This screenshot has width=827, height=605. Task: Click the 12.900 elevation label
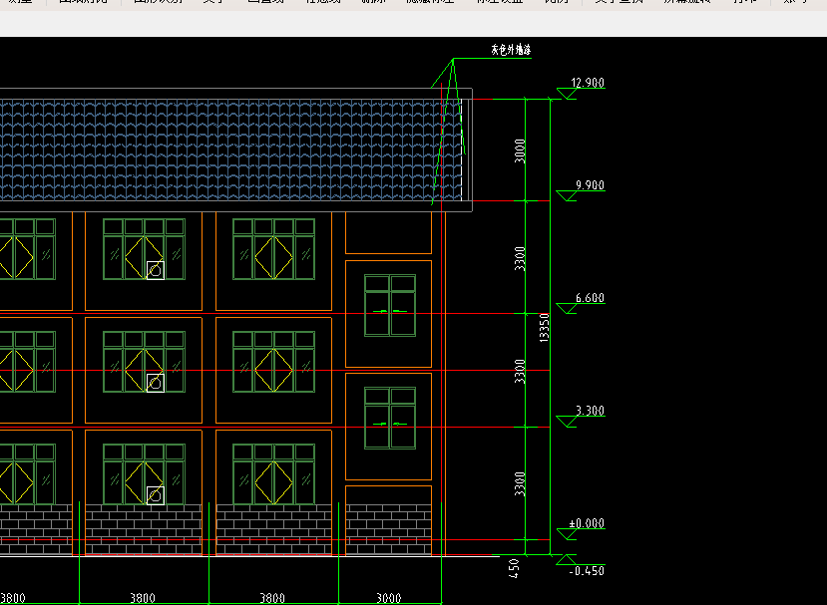[x=588, y=83]
